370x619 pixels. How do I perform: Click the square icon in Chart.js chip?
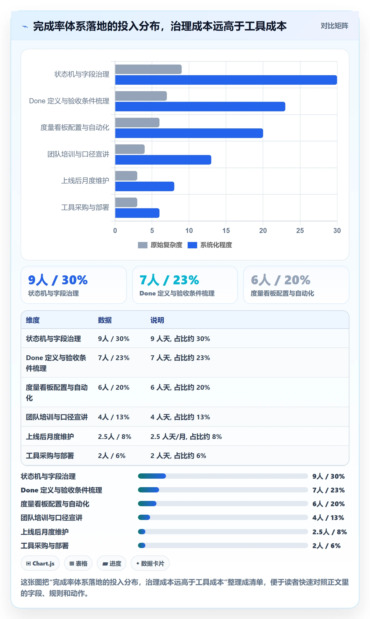point(29,563)
